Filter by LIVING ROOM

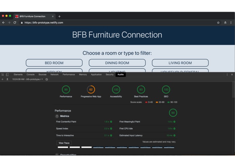click(180, 63)
